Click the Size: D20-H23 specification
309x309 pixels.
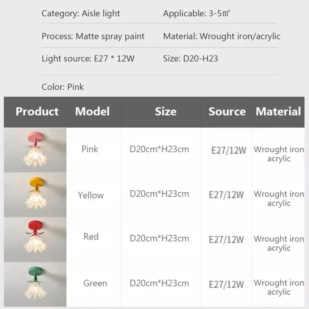[x=190, y=59]
